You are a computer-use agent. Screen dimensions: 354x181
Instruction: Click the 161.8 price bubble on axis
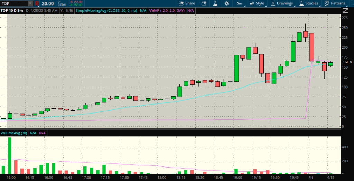coord(347,62)
